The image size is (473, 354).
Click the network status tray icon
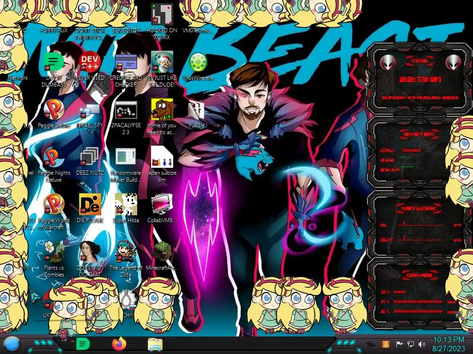click(x=411, y=344)
